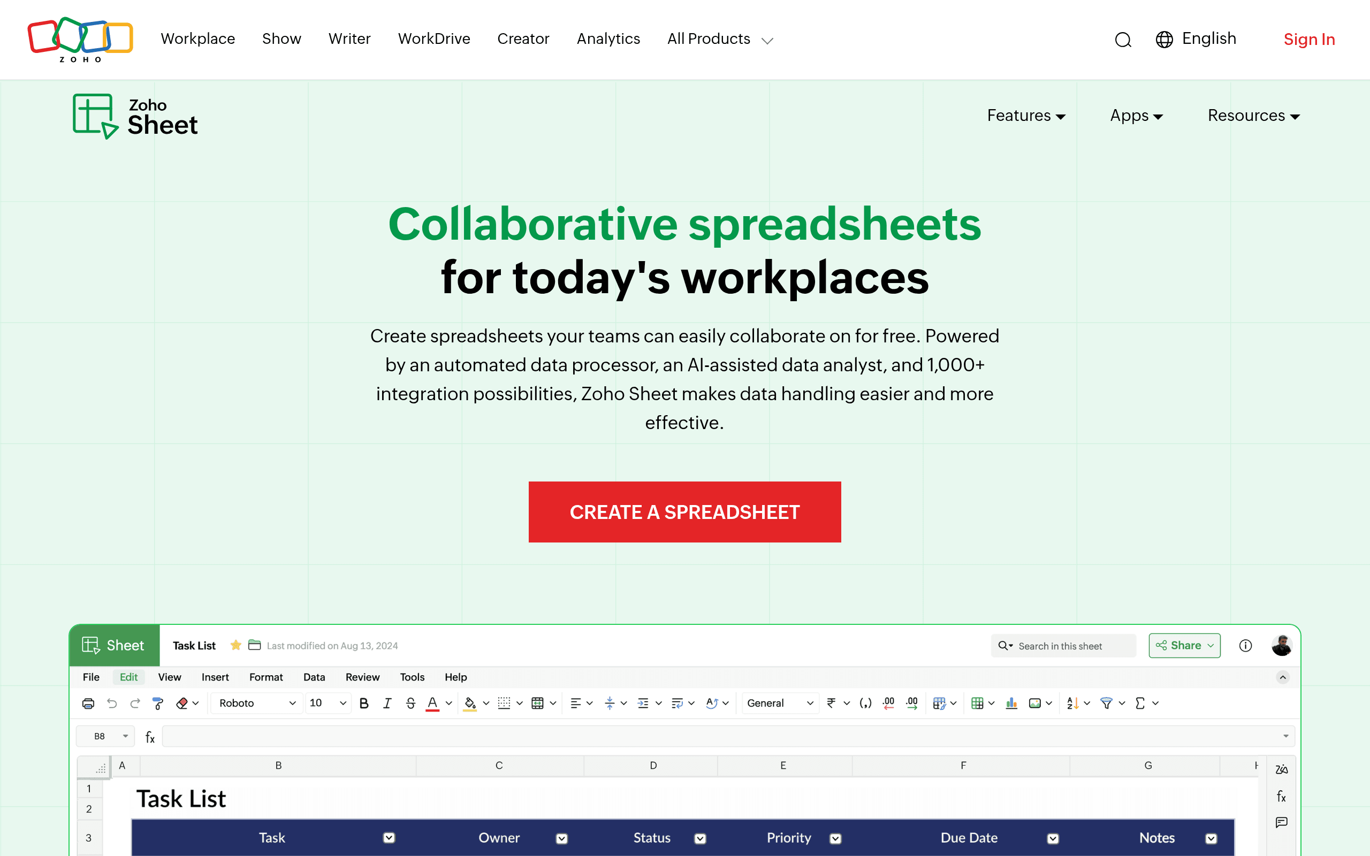
Task: Open the Roboto font family dropdown
Action: click(256, 703)
